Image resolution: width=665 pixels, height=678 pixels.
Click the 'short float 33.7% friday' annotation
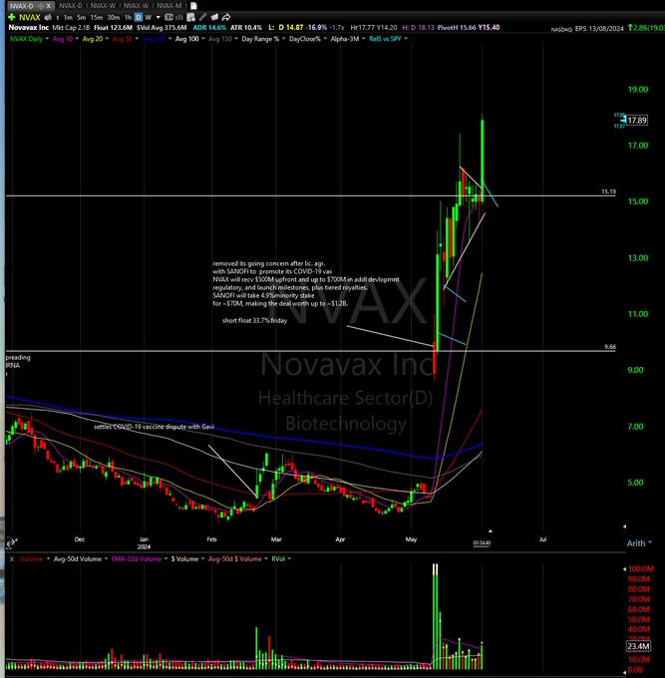pos(254,320)
